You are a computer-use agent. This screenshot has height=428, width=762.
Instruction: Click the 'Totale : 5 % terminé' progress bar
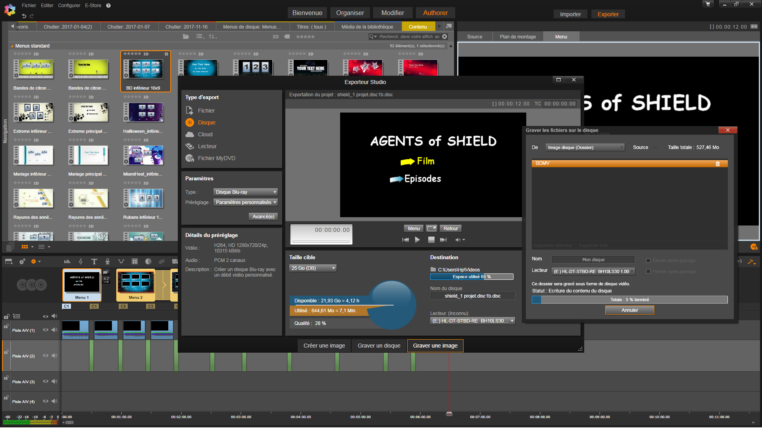(630, 300)
